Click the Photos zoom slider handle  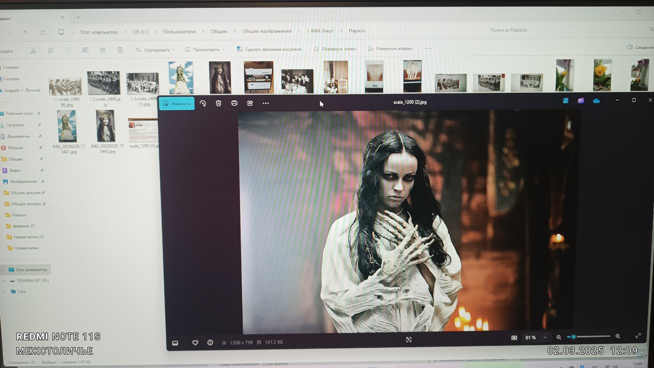(x=574, y=337)
